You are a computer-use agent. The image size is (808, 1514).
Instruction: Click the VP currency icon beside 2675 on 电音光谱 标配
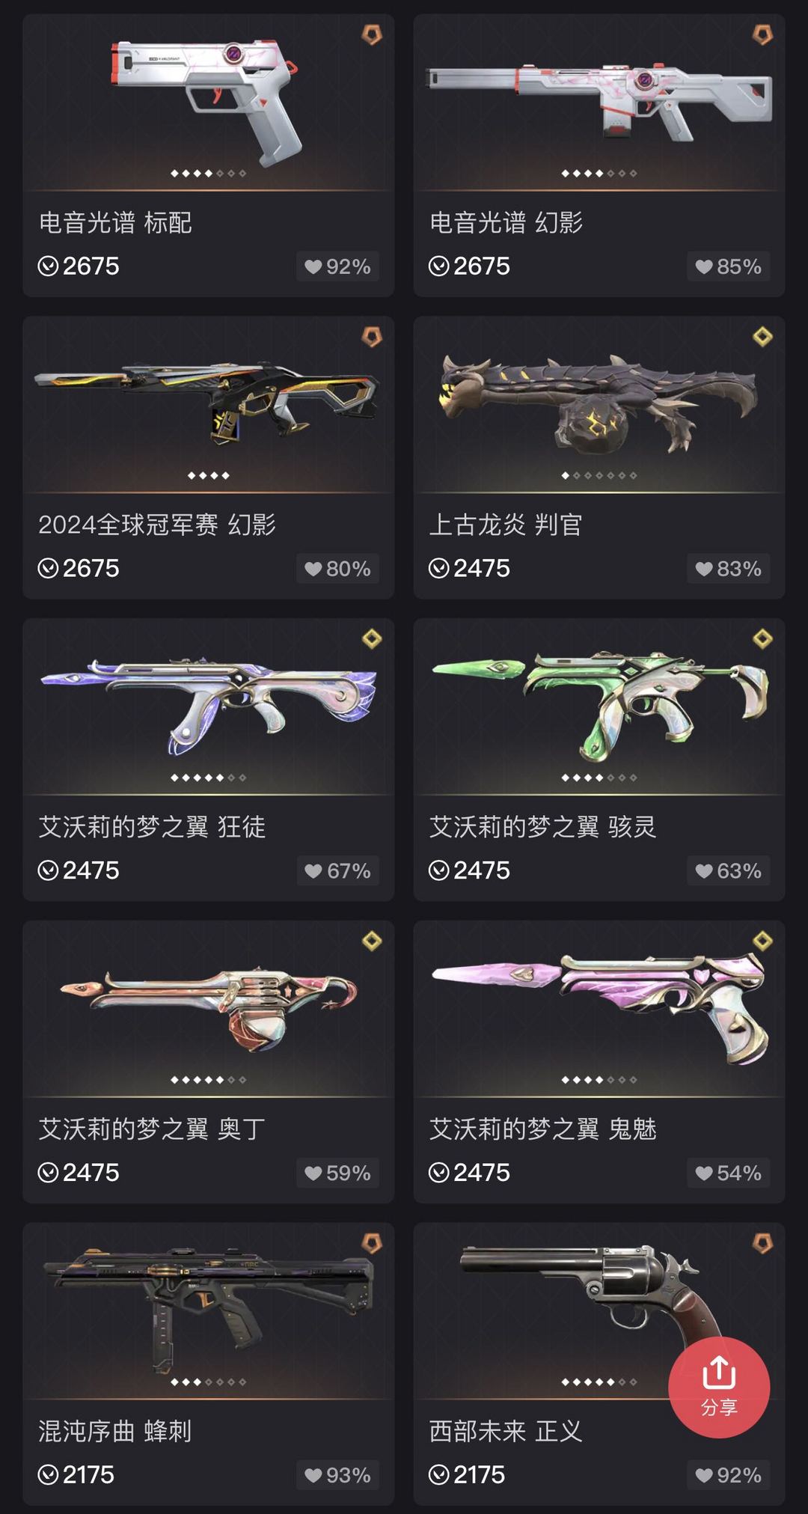click(x=48, y=266)
